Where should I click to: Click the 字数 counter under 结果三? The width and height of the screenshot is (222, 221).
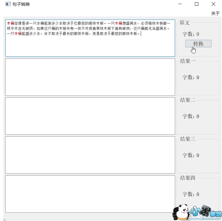(191, 155)
